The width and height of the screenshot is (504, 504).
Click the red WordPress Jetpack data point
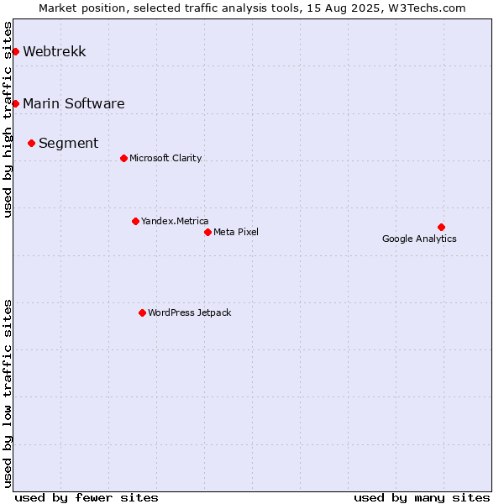[142, 313]
